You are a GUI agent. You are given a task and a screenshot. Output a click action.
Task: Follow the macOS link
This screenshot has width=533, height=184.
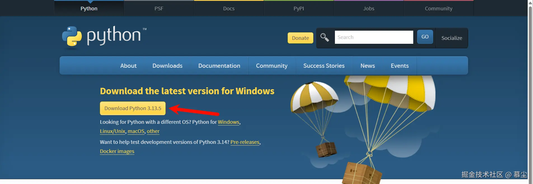136,131
